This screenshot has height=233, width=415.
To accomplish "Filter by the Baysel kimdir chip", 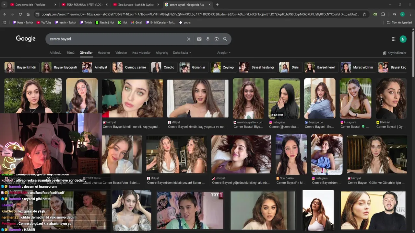I will (21, 67).
